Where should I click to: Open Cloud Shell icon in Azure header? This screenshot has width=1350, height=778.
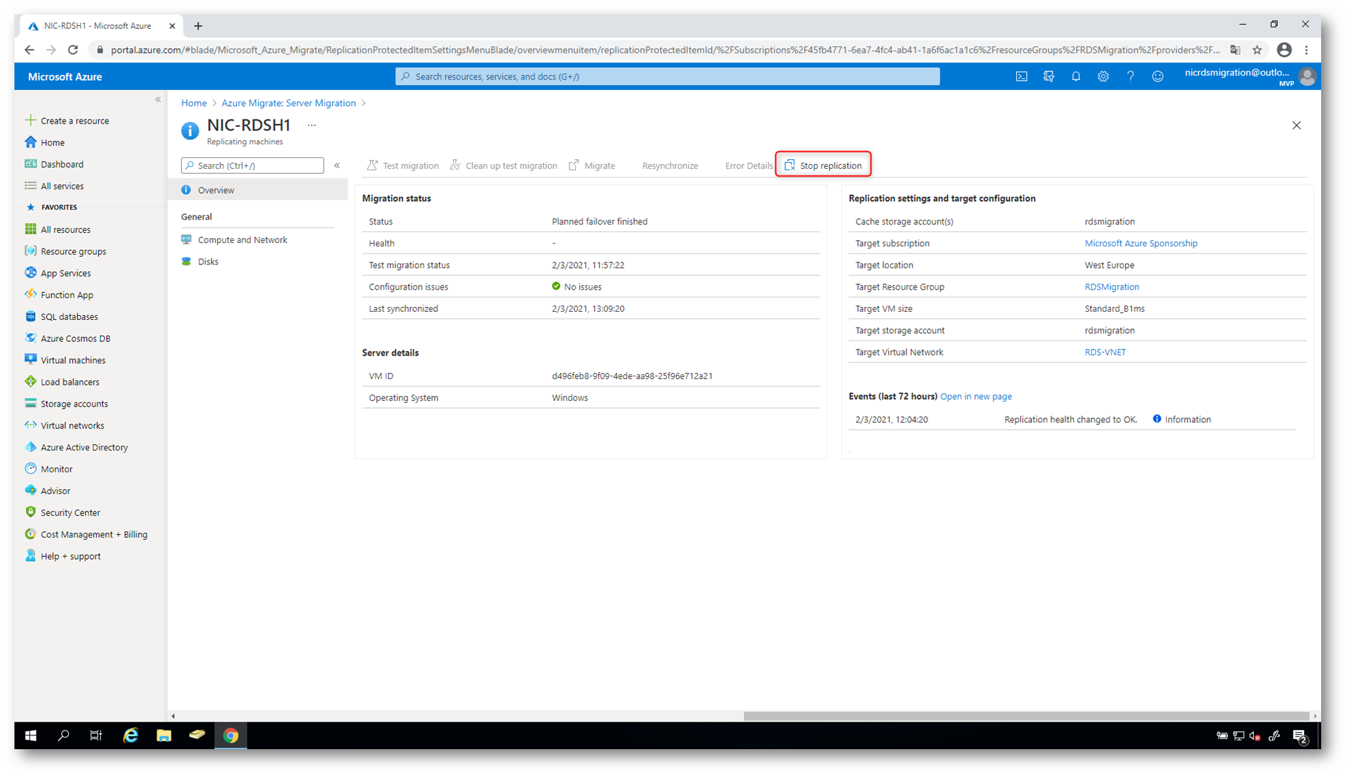click(x=1022, y=76)
